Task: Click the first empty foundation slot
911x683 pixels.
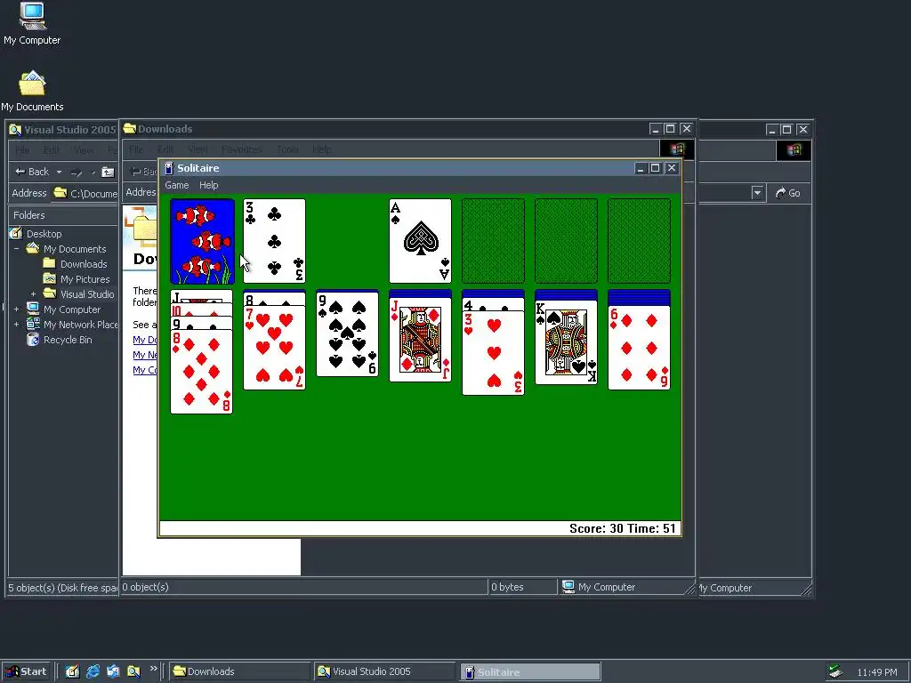Action: click(493, 241)
